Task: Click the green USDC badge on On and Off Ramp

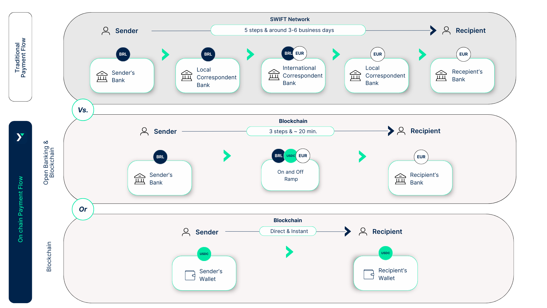Action: pyautogui.click(x=291, y=156)
